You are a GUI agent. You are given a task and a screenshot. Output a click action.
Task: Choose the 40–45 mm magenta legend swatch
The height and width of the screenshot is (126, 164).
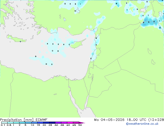pyautogui.click(x=70, y=123)
